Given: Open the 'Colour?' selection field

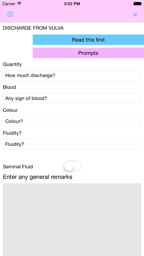Looking at the screenshot, I should coord(72,121).
